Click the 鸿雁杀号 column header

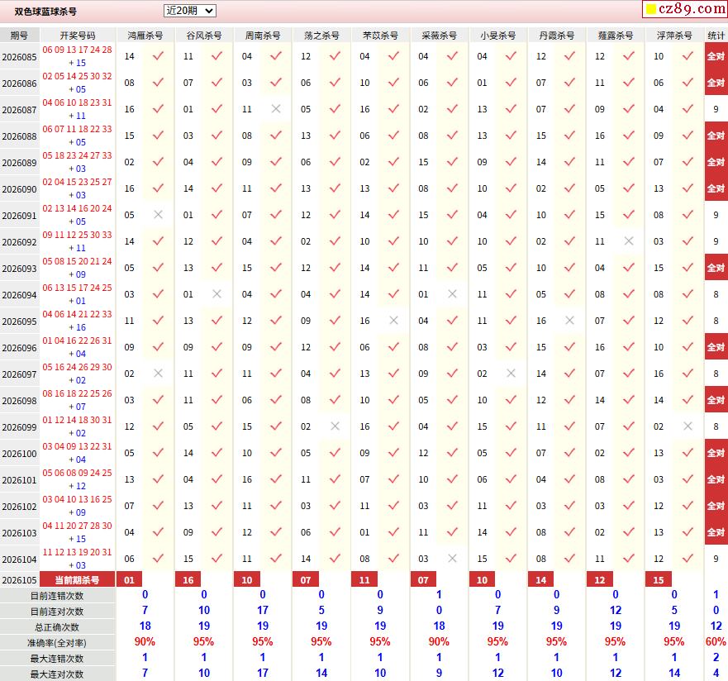145,36
